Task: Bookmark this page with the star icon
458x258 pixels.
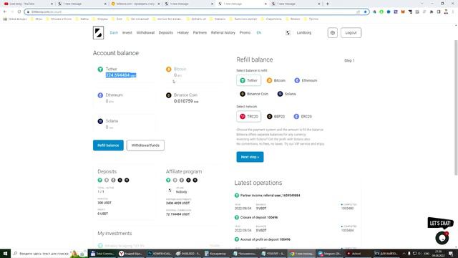Action: 365,12
